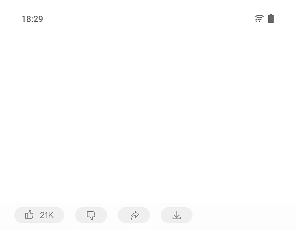Viewport: 295px width, 230px height.
Task: Click empty action bar space right of download
Action: (x=244, y=215)
